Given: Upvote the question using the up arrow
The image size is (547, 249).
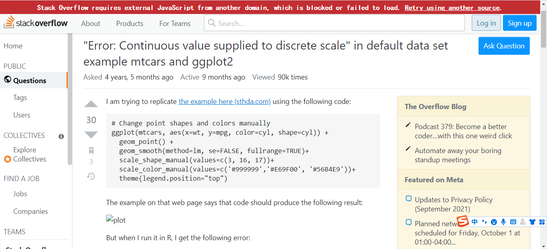Looking at the screenshot, I should click(x=91, y=104).
